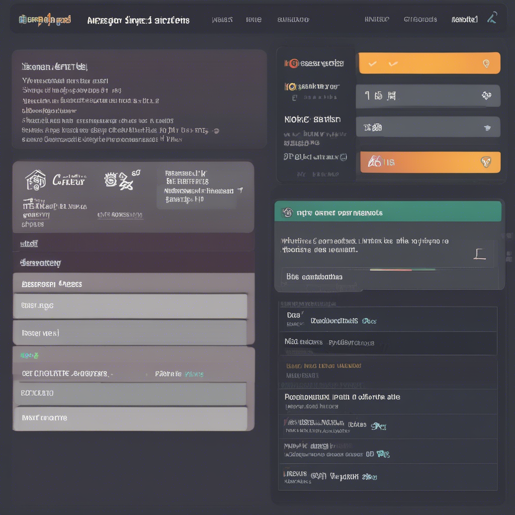The height and width of the screenshot is (515, 515).
Task: Open the circular badge icon on the green banner
Action: (x=287, y=211)
